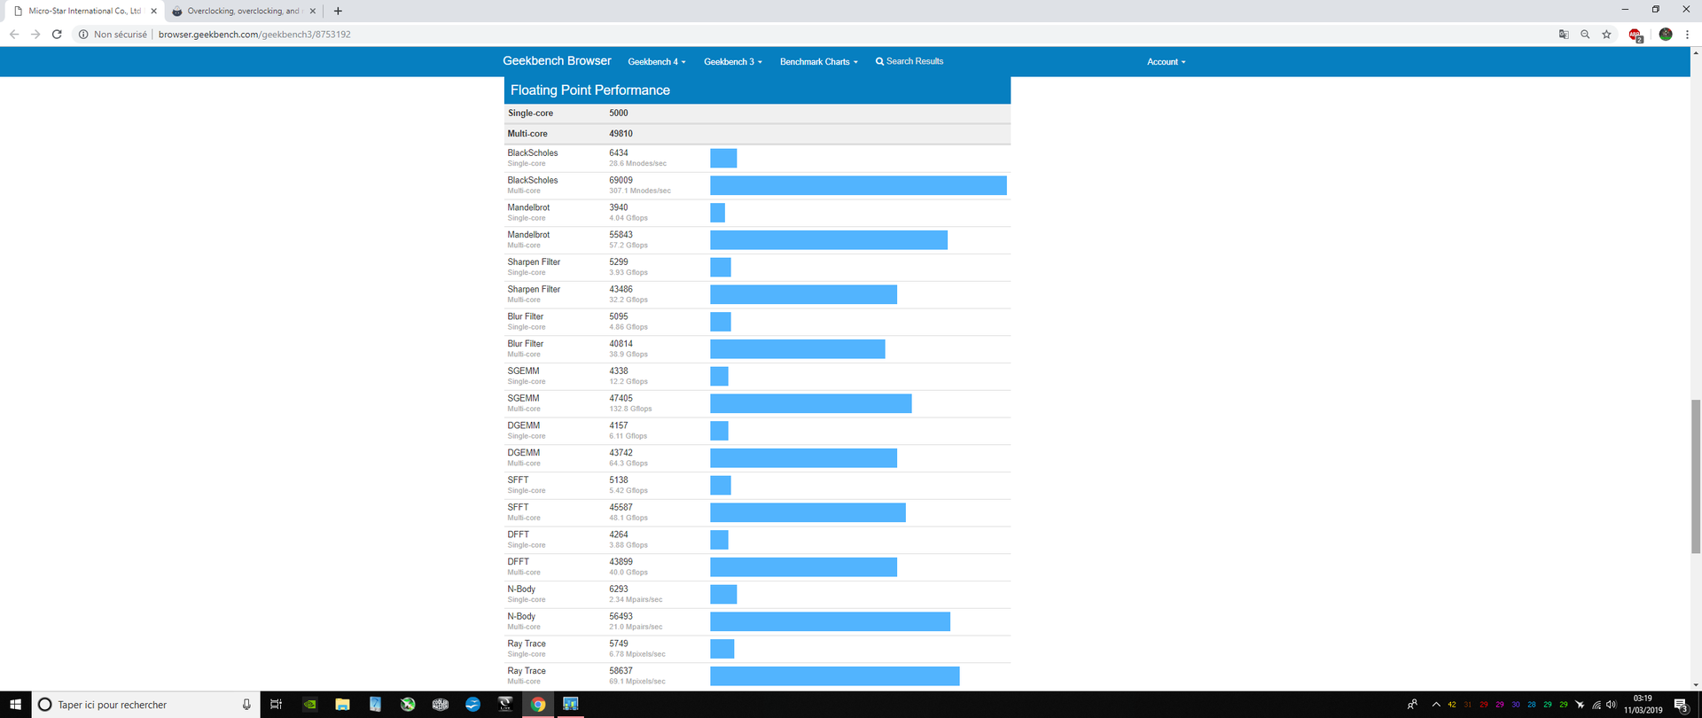Go forward in browser history

pyautogui.click(x=35, y=35)
